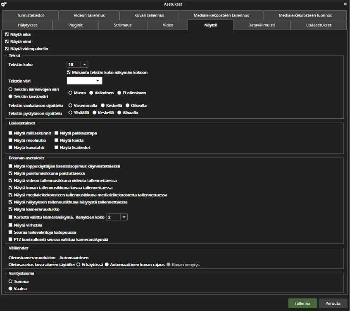Toggle Näytä medialeikekoosteen tallennusikkuna checkbox
350x311 pixels.
pos(10,195)
